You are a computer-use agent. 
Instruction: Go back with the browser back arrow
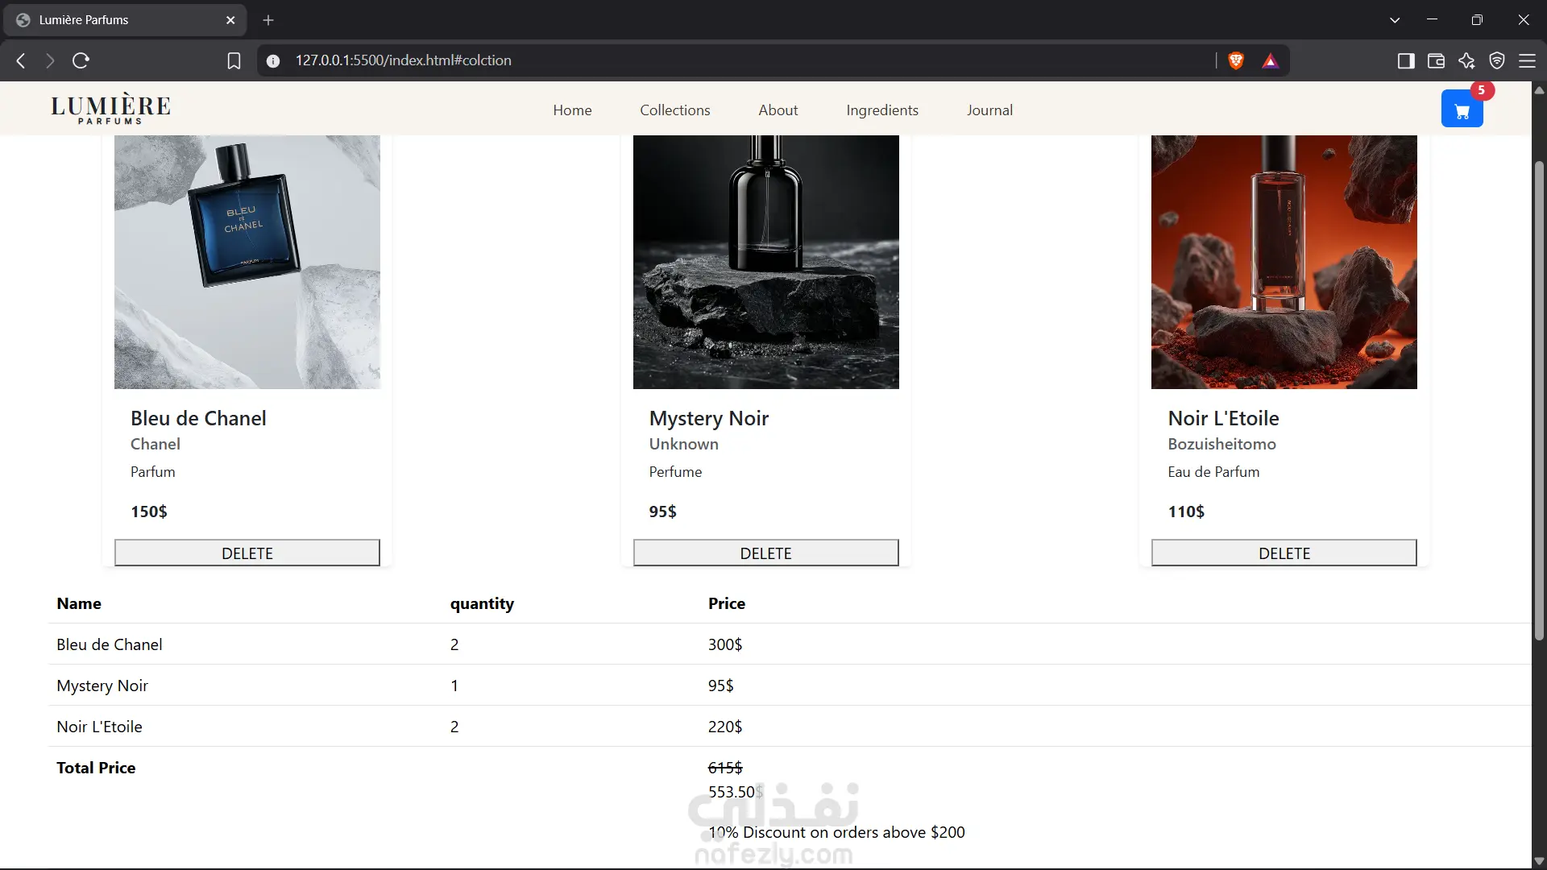point(21,60)
